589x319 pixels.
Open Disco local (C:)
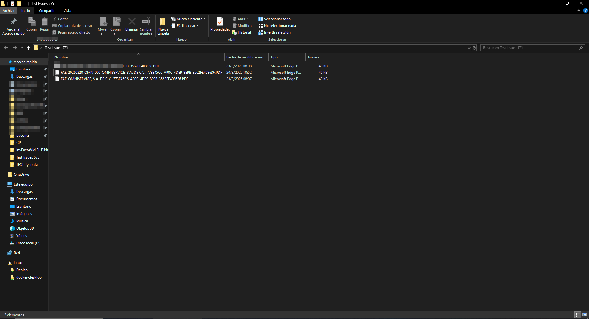pyautogui.click(x=28, y=243)
